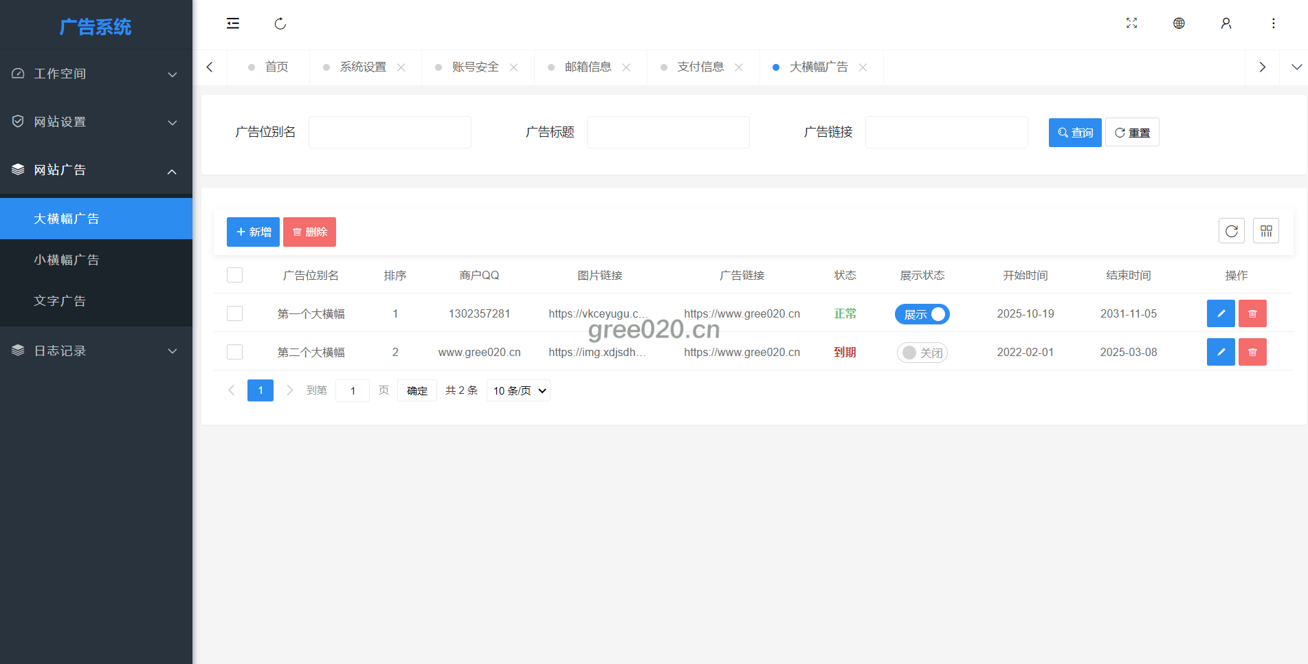Image resolution: width=1308 pixels, height=664 pixels.
Task: Enter fullscreen using the expand icon
Action: (x=1131, y=23)
